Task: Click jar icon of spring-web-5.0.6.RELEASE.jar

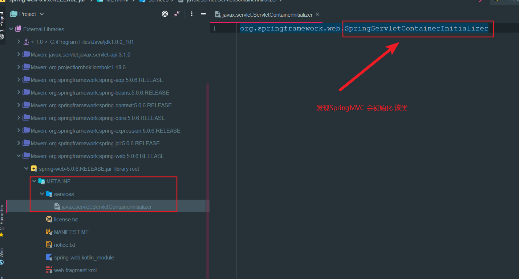Action: click(x=34, y=168)
